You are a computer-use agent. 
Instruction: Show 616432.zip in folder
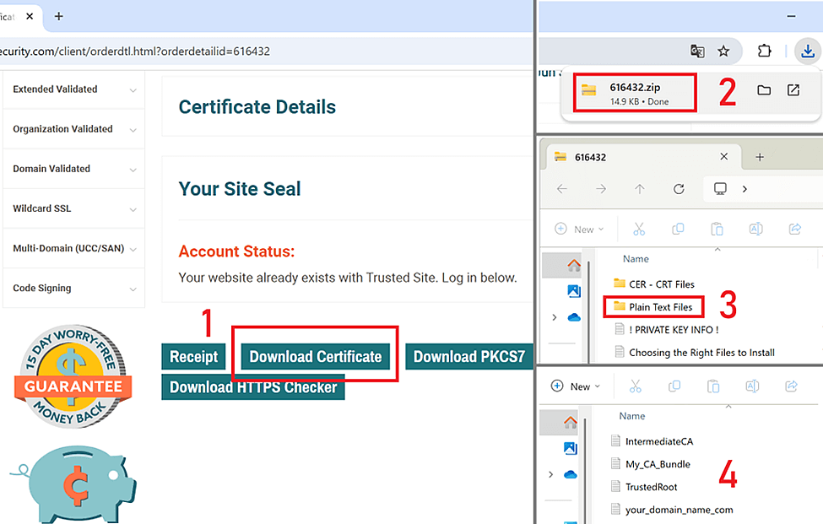click(764, 90)
